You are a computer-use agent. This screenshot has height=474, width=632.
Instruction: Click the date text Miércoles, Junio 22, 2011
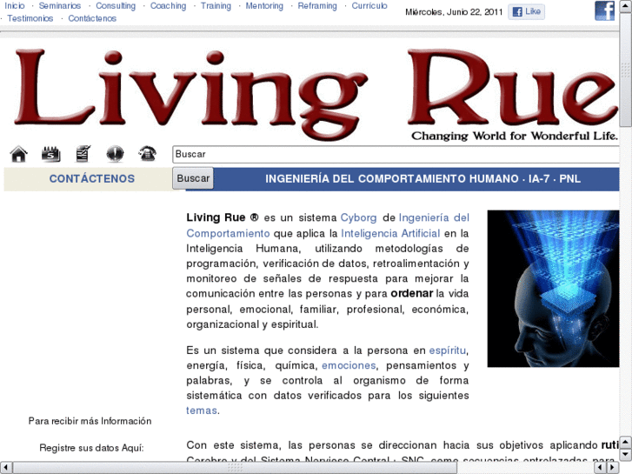point(454,12)
